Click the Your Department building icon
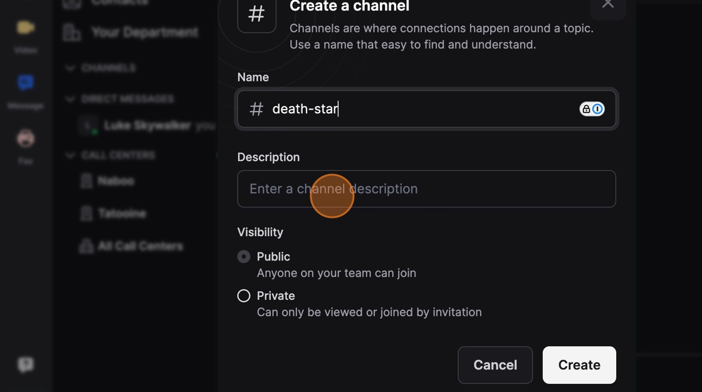Image resolution: width=702 pixels, height=392 pixels. click(71, 33)
